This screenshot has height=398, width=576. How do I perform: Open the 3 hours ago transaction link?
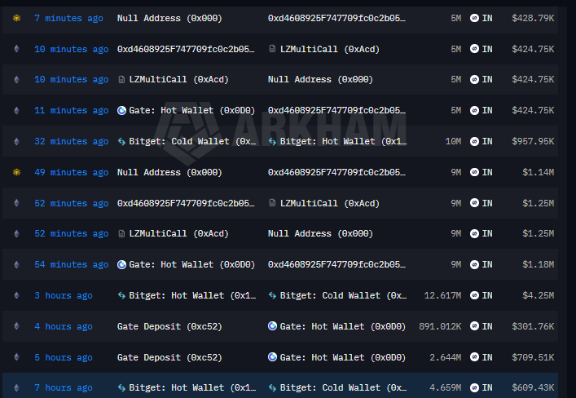(x=64, y=295)
